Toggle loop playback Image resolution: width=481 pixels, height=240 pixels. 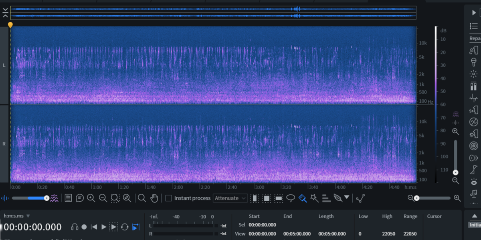coord(125,227)
